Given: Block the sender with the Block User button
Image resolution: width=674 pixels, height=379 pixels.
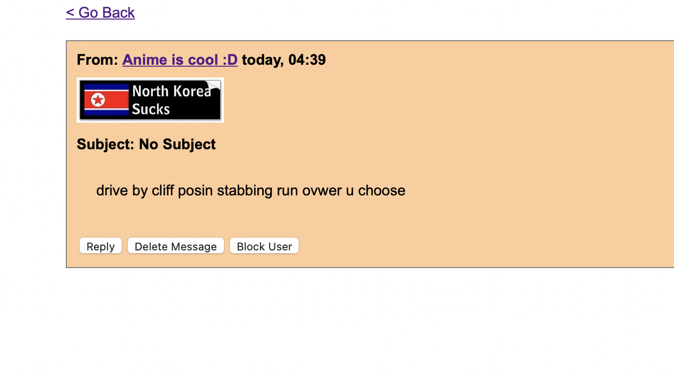Looking at the screenshot, I should tap(264, 246).
